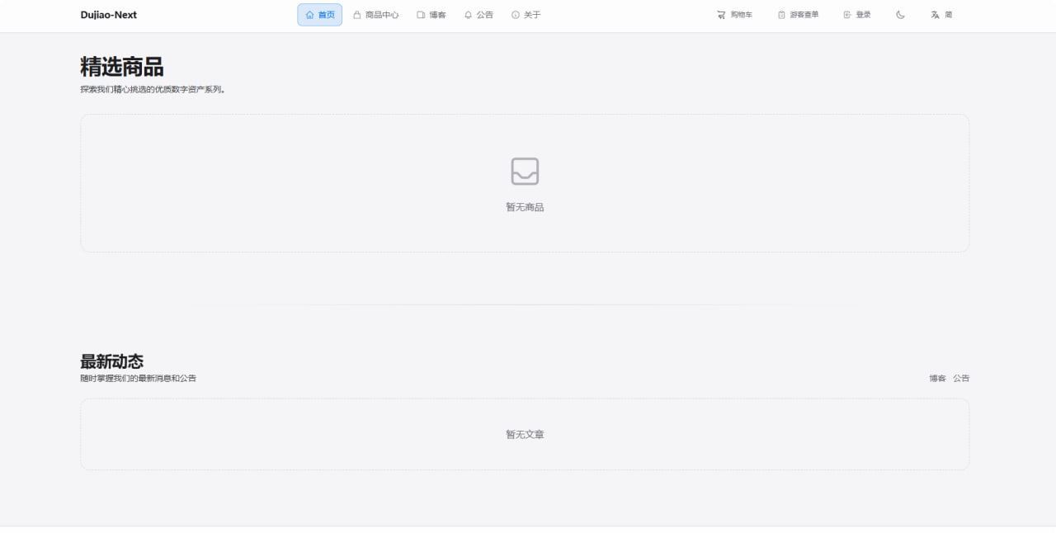Click the 博客 link near 最新动态
Viewport: 1056px width, 533px height.
point(936,378)
